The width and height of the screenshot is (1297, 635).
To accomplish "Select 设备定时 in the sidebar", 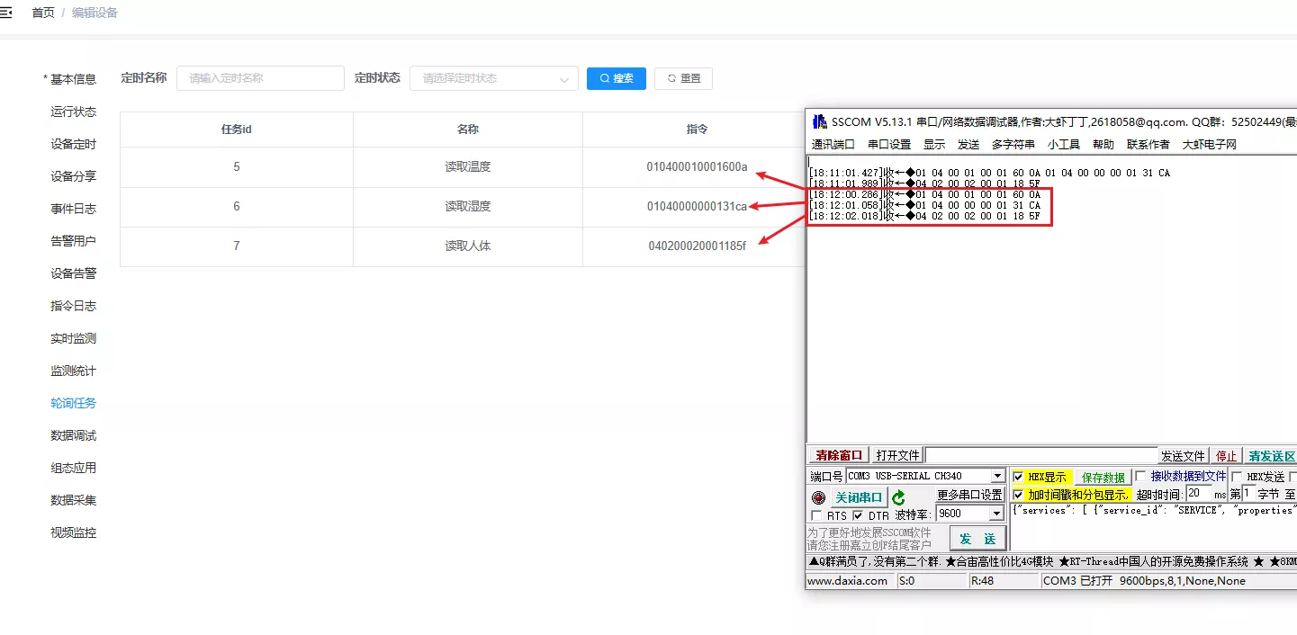I will click(73, 144).
